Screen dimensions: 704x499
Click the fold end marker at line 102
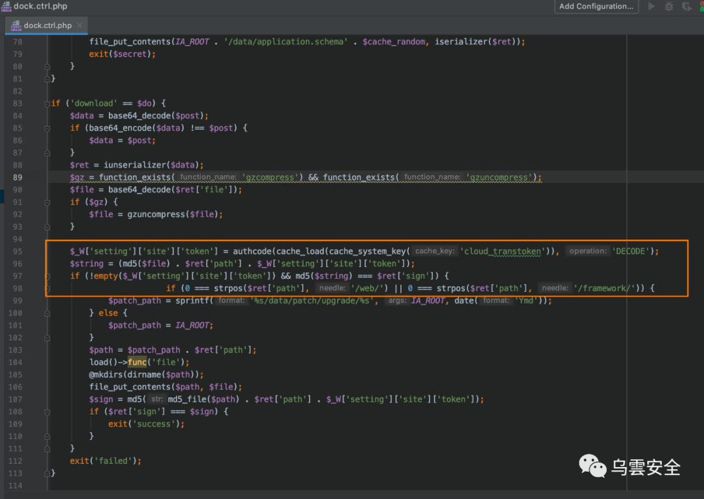coord(47,338)
